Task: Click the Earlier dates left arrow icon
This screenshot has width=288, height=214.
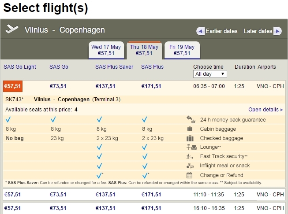Action: click(x=200, y=31)
